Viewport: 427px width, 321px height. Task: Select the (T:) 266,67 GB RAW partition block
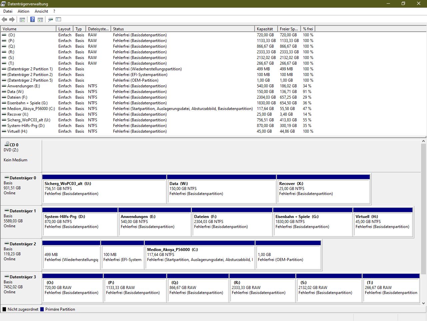pos(391,288)
